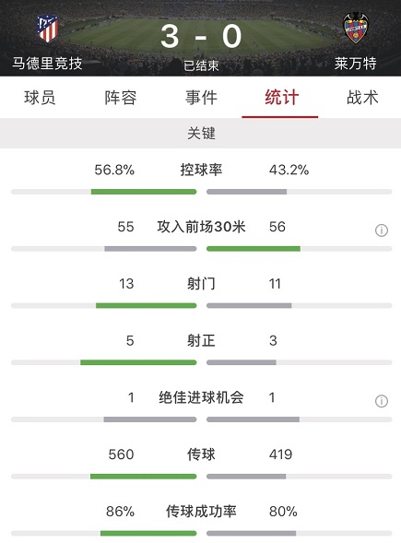Tap the Levante club crest
Viewport: 401px width, 543px height.
(x=355, y=29)
